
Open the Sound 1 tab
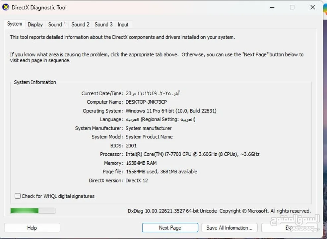[x=57, y=25]
